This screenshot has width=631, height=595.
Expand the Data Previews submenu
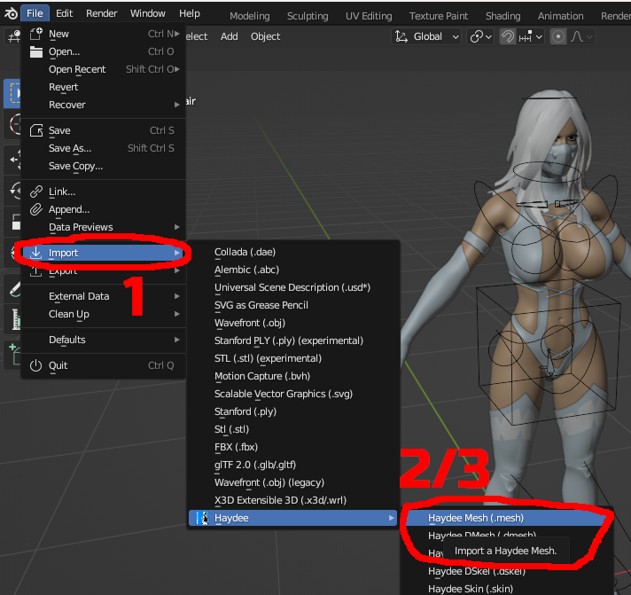point(104,227)
